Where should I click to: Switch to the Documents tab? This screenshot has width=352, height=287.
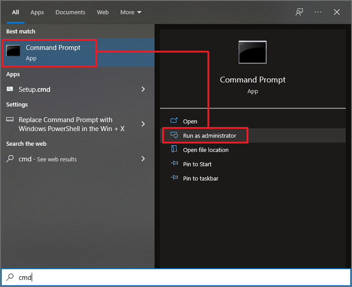[70, 12]
